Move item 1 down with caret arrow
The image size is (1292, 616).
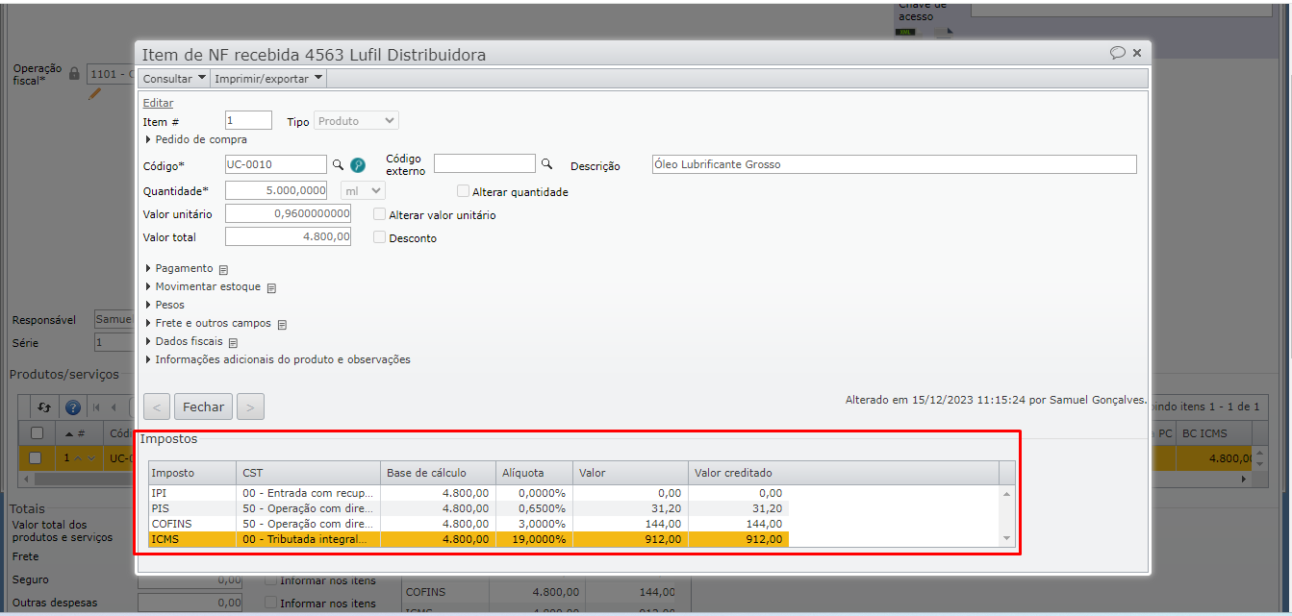point(91,458)
